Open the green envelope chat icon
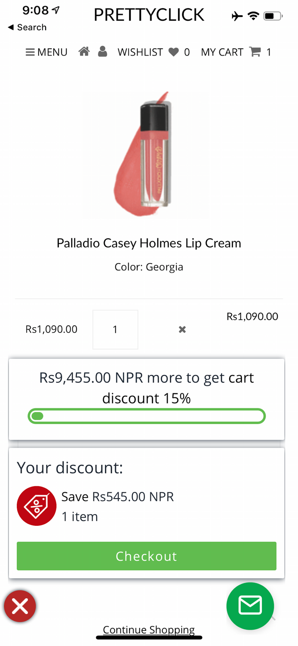 pyautogui.click(x=250, y=606)
